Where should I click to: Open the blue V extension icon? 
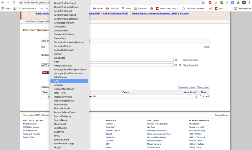(232, 3)
